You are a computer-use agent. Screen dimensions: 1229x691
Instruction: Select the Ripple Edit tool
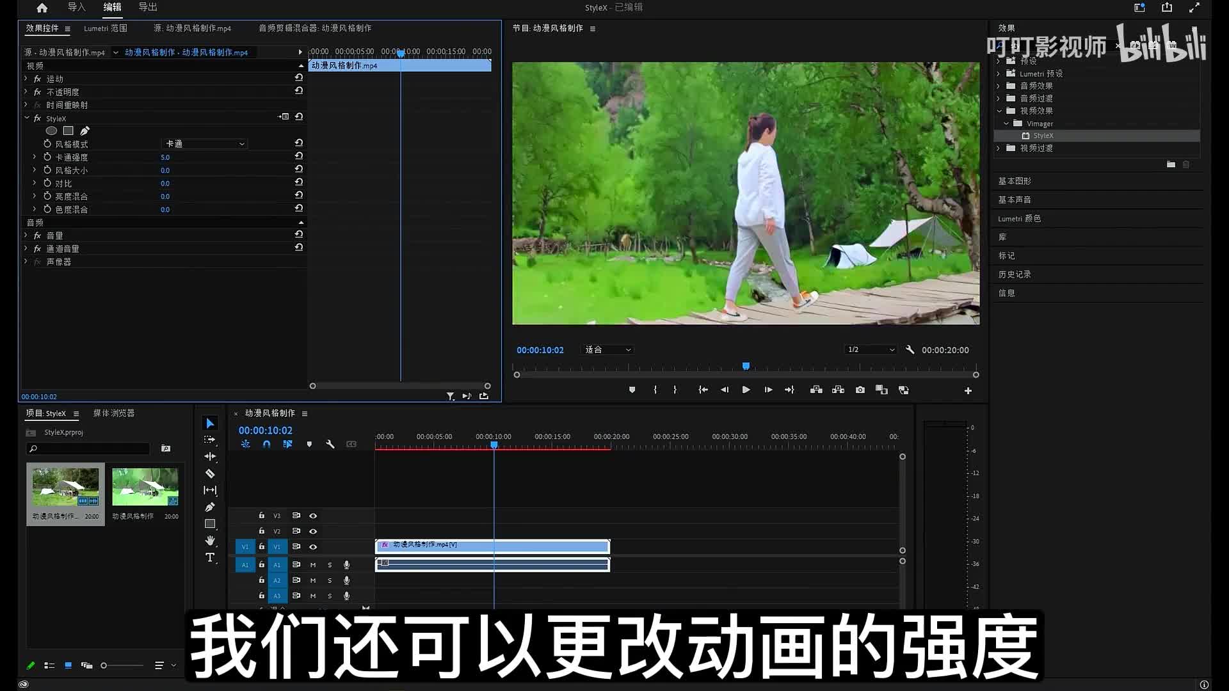click(210, 456)
